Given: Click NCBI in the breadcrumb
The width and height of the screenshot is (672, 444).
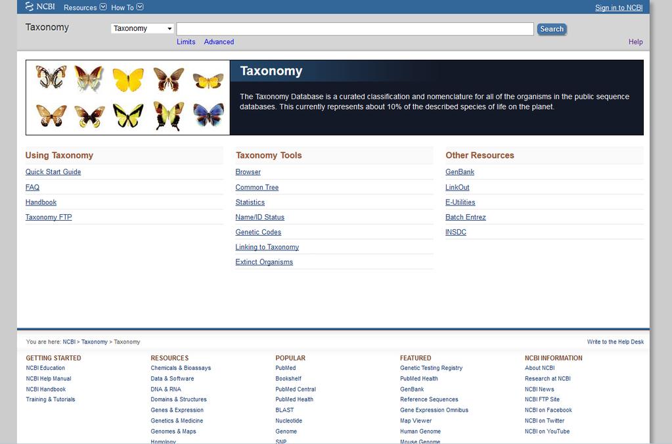Looking at the screenshot, I should pos(69,342).
